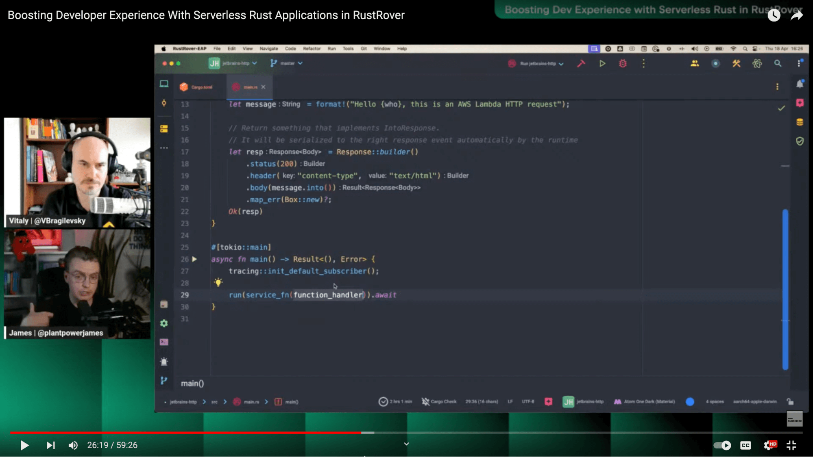The image size is (813, 457).
Task: Open Notifications bell icon in right sidebar
Action: tap(800, 84)
